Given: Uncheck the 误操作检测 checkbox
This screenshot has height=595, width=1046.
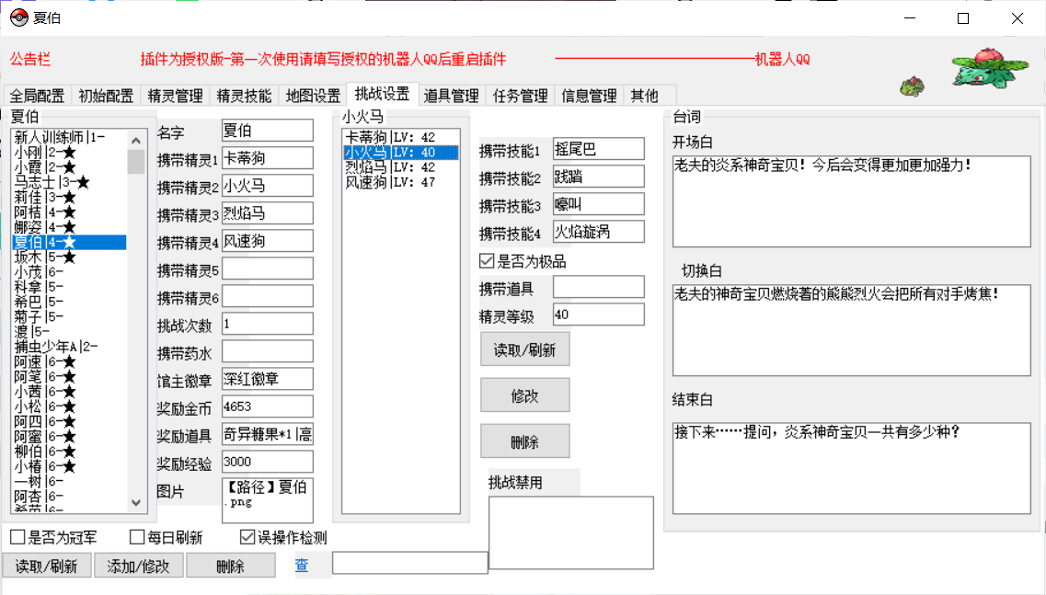Looking at the screenshot, I should pos(247,537).
